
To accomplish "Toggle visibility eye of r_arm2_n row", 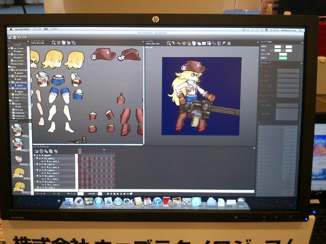I will pos(40,176).
